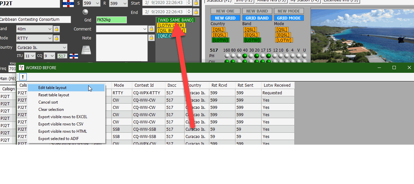Click the Start time spinner arrows
This screenshot has width=414, height=184.
189,3
